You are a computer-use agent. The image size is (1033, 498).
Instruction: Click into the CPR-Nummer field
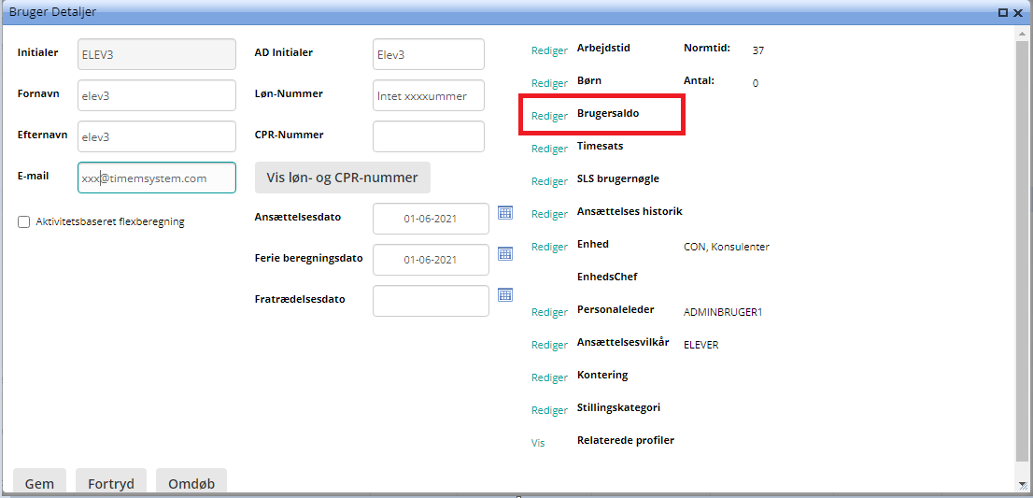tap(428, 136)
